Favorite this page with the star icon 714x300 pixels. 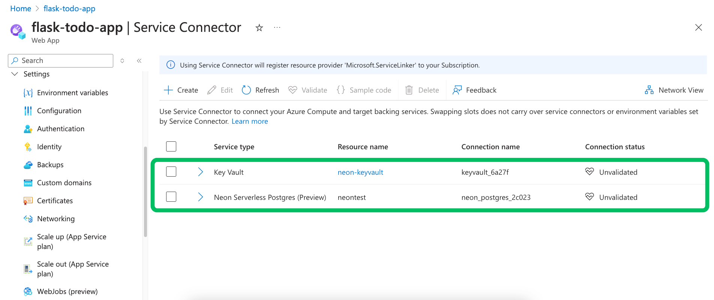tap(259, 28)
